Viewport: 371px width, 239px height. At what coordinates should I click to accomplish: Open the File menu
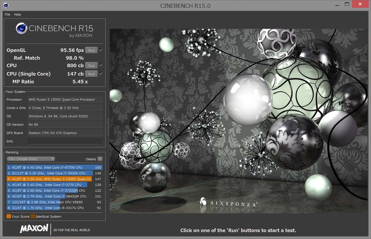tap(7, 14)
